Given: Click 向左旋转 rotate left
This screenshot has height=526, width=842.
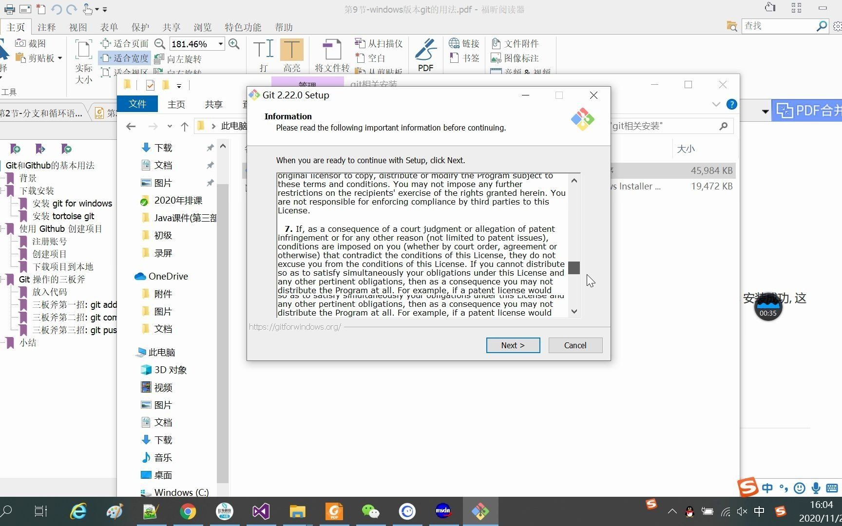Looking at the screenshot, I should pos(178,59).
